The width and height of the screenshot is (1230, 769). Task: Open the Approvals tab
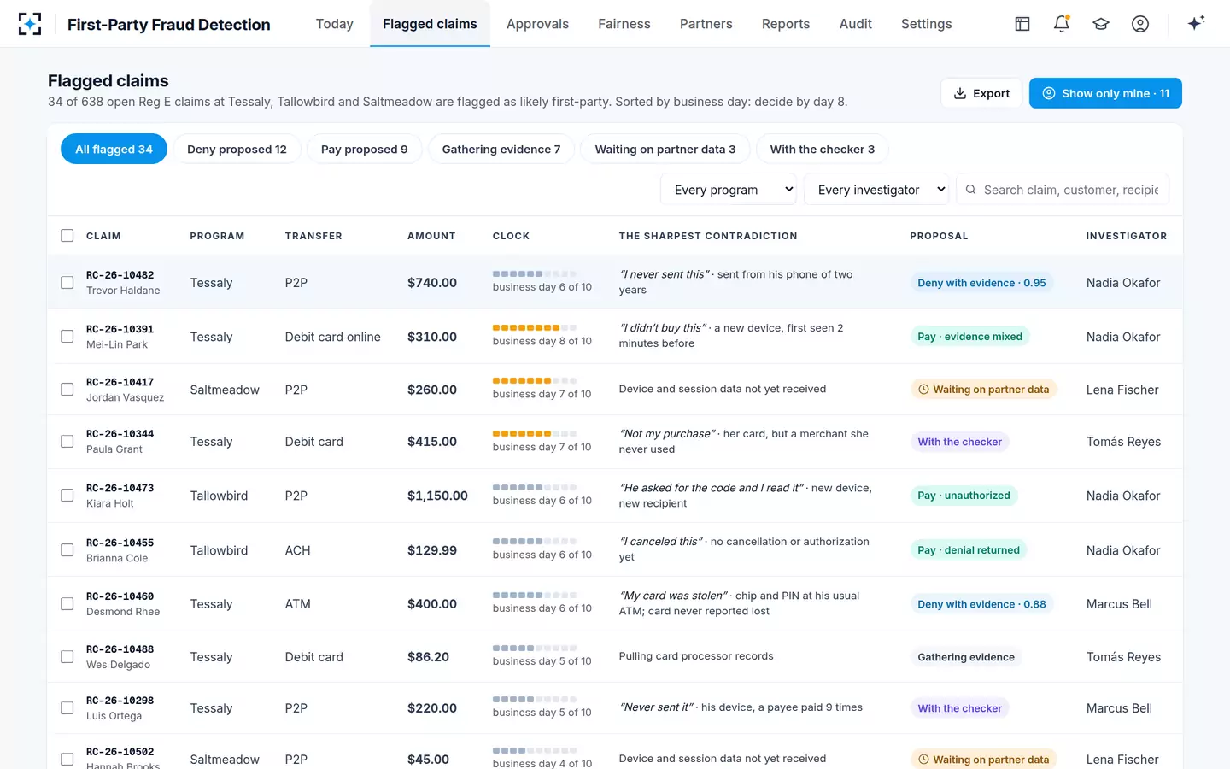[x=537, y=24]
